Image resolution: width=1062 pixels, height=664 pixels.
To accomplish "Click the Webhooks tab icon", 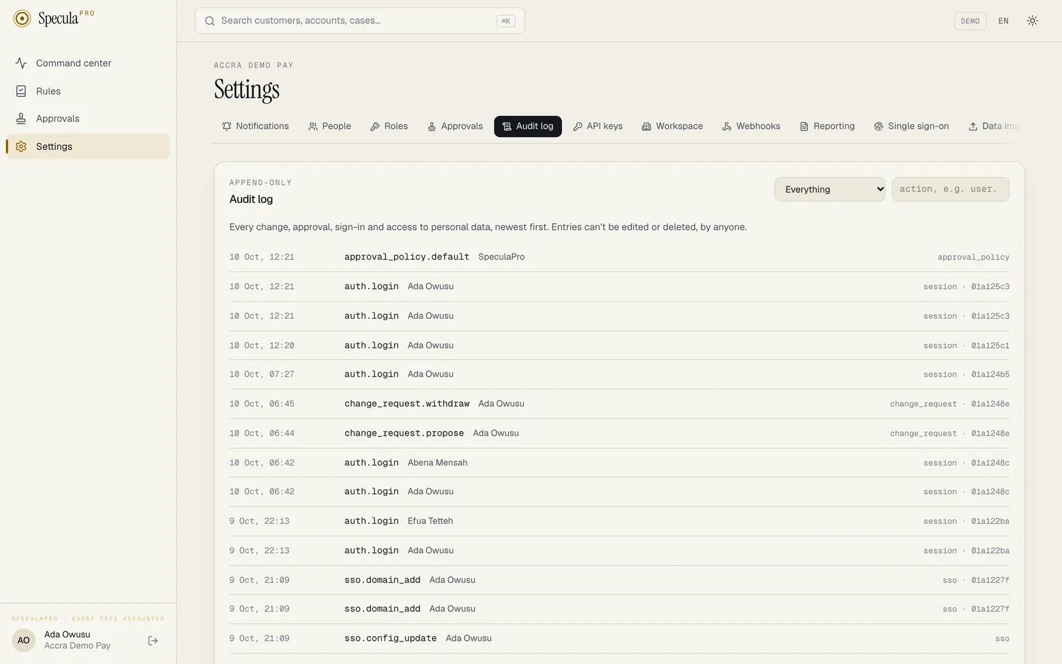I will 727,126.
